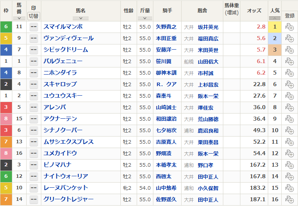Add ユメカイドウ using the register icon
The width and height of the screenshot is (298, 206).
(289, 153)
